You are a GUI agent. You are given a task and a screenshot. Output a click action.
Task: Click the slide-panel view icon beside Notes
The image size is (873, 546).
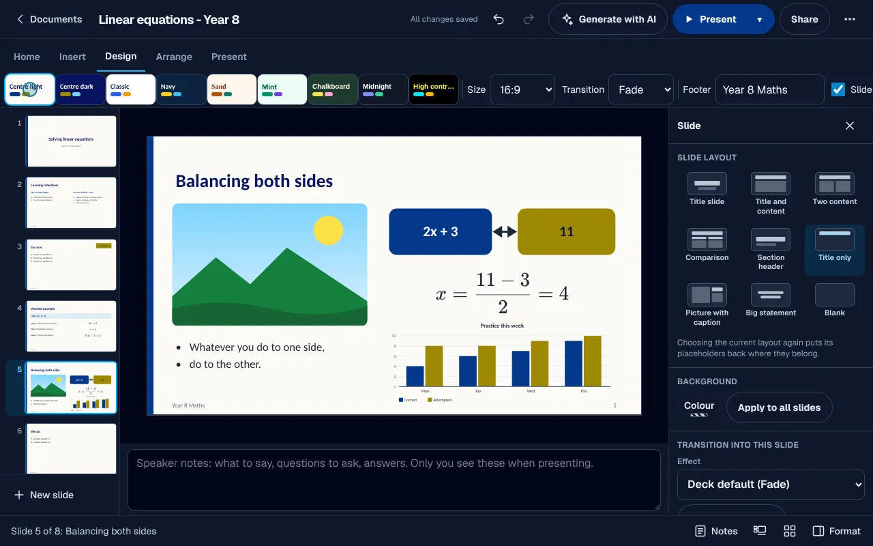[x=760, y=531]
